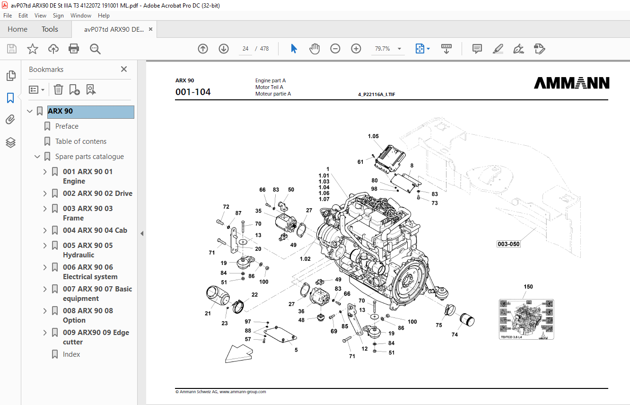
Task: Open the File menu
Action: 8,16
